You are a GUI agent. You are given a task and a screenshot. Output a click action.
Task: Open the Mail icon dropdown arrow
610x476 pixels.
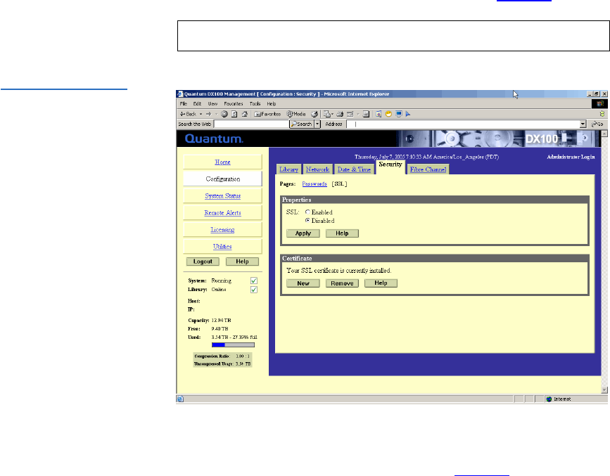coord(333,114)
